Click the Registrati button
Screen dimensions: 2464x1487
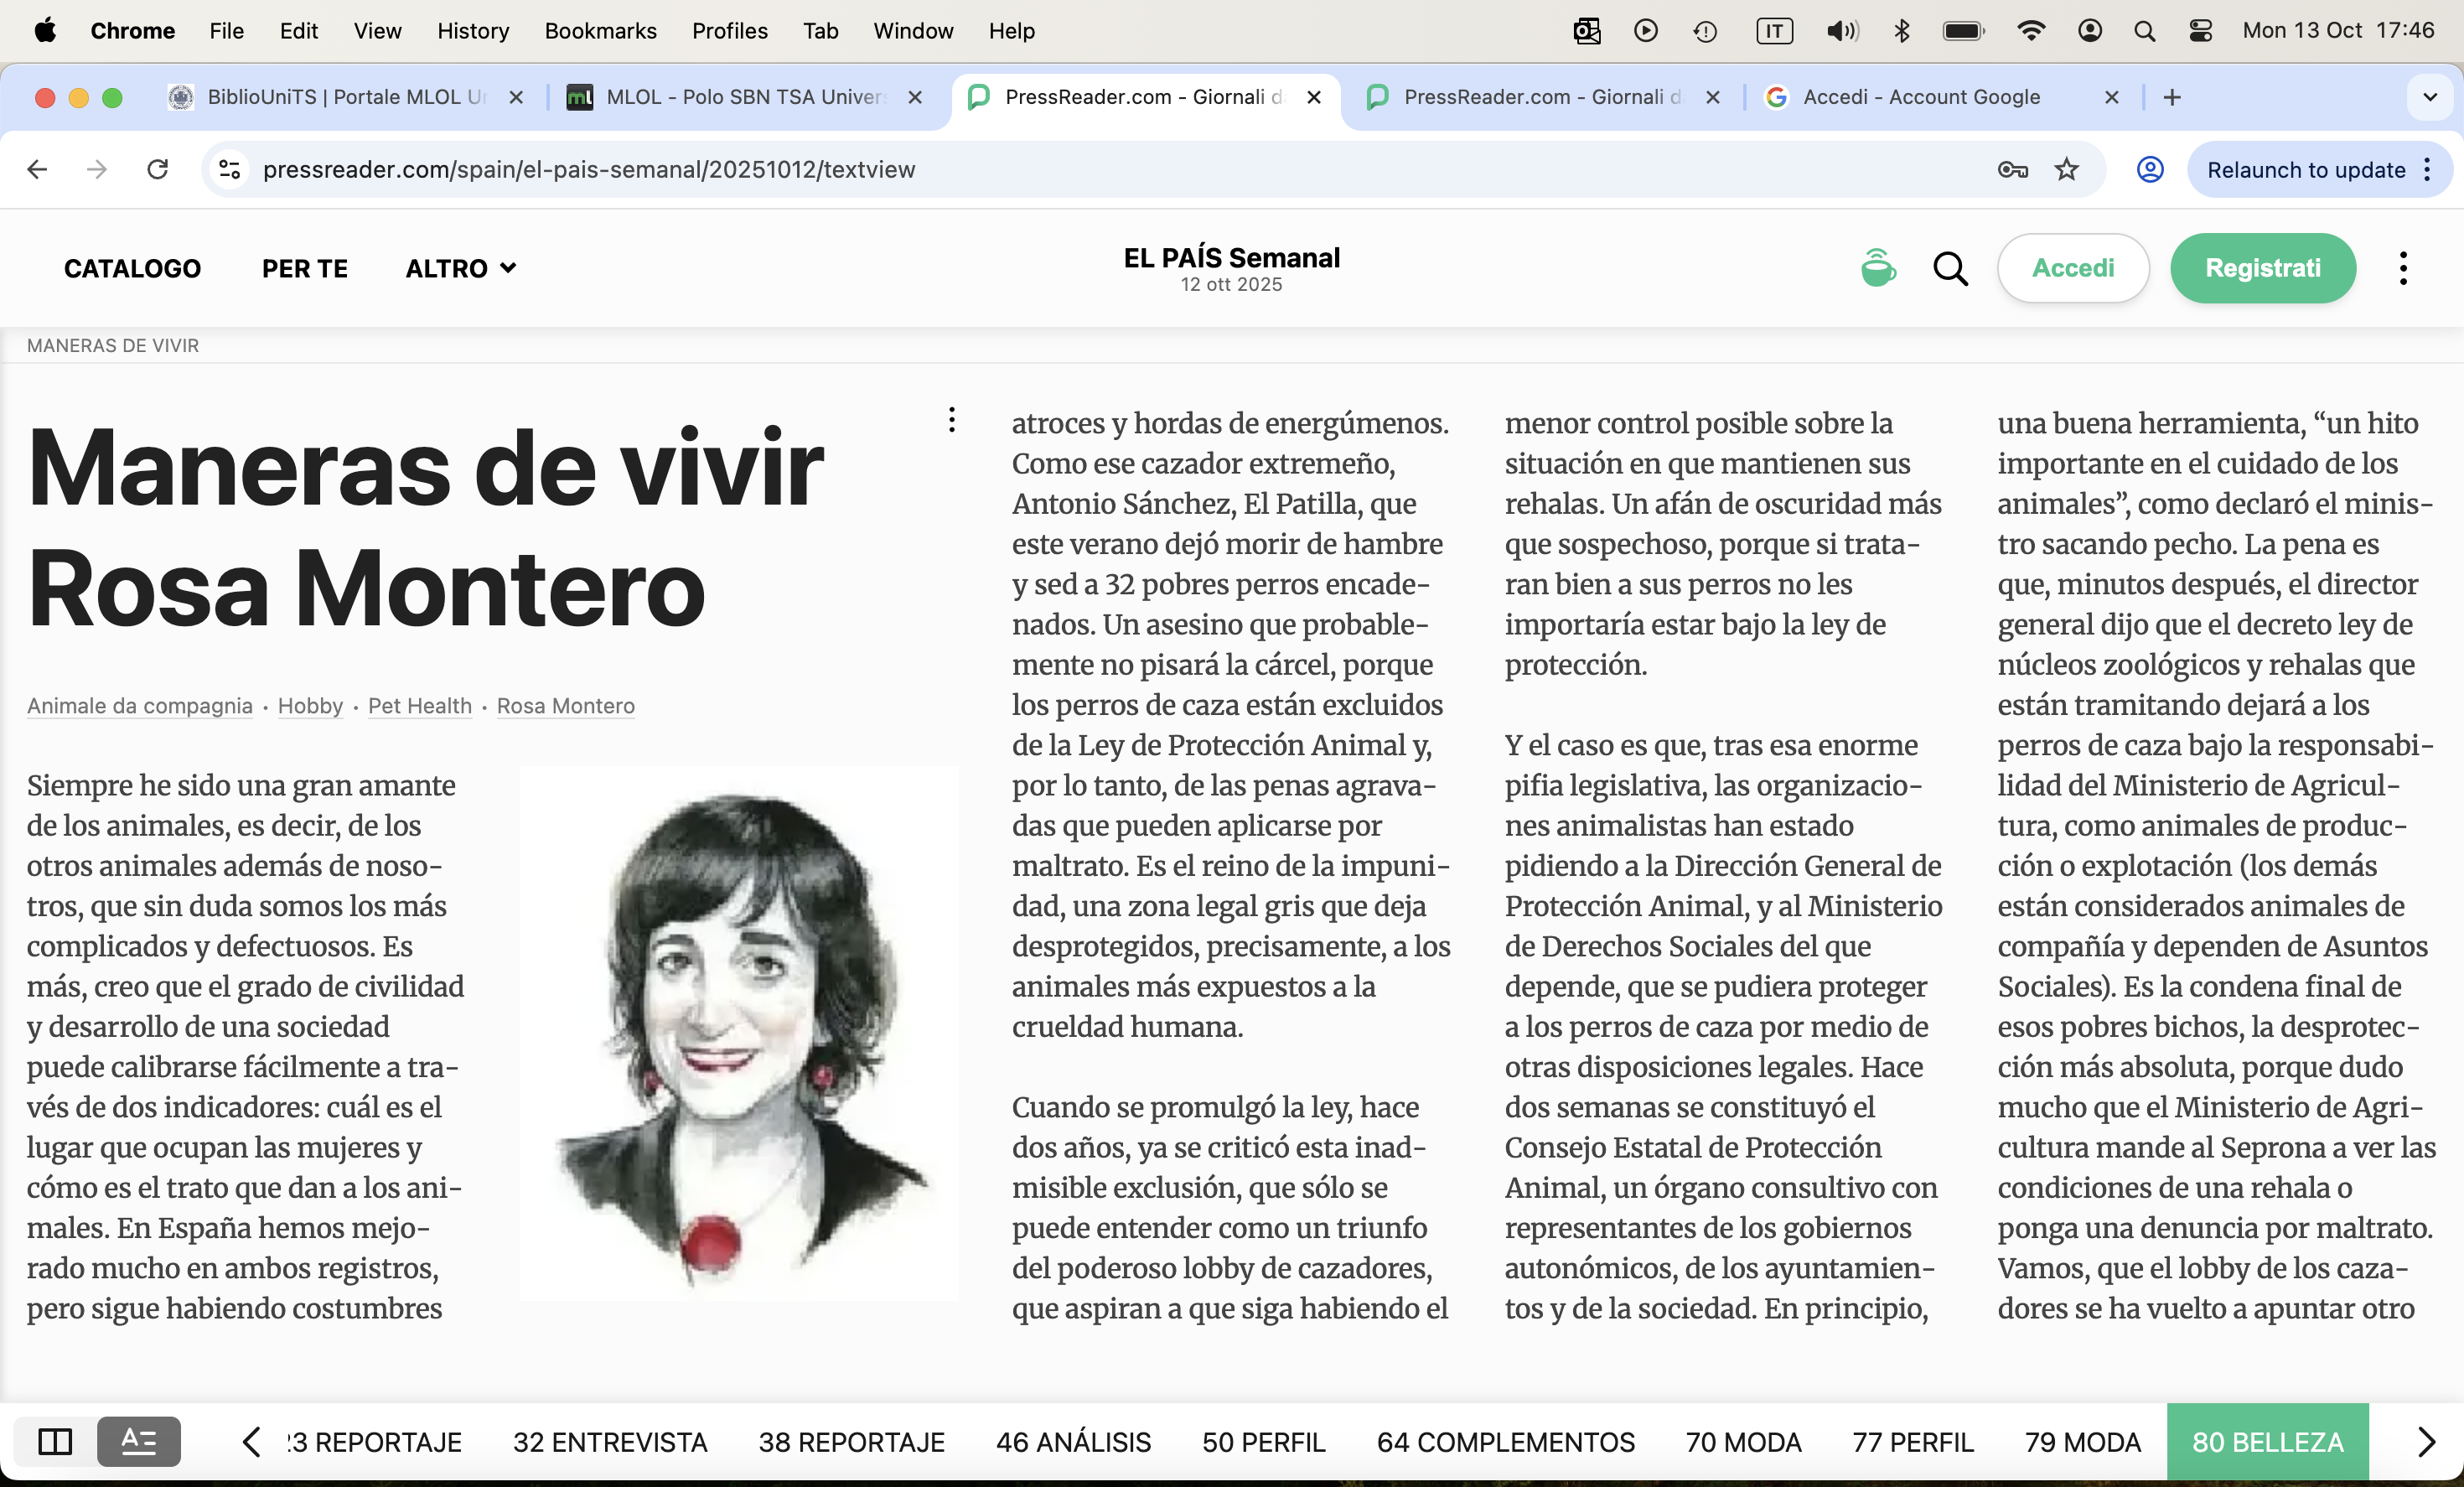2262,268
